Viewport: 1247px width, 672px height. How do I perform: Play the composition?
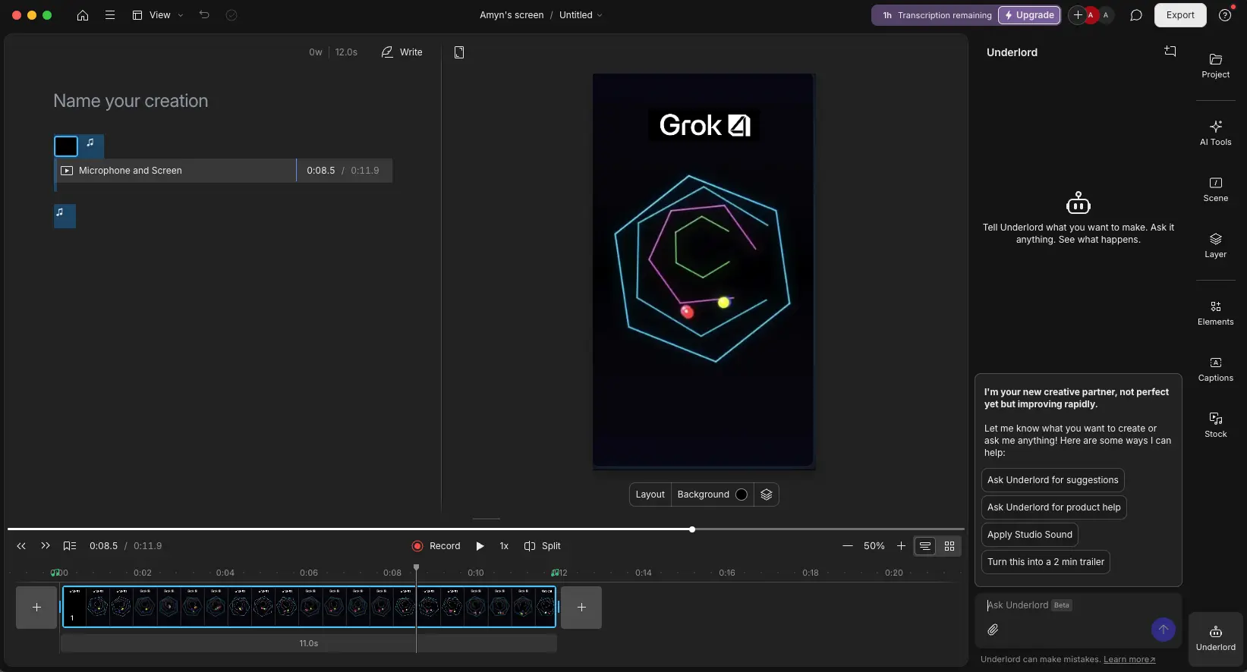(x=480, y=546)
